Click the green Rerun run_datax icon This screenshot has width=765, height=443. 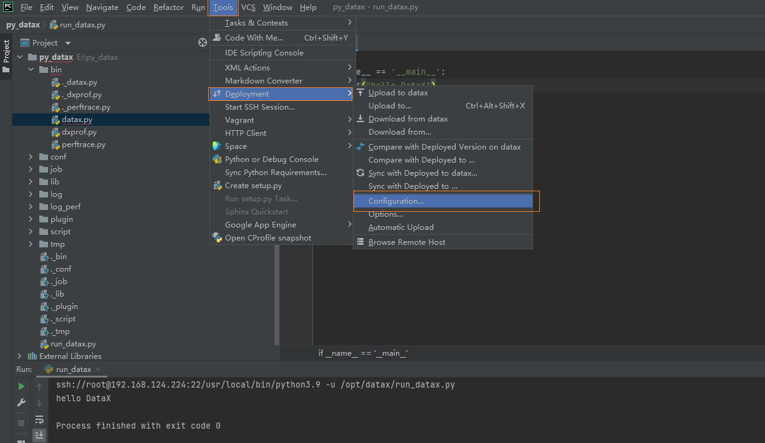(21, 386)
